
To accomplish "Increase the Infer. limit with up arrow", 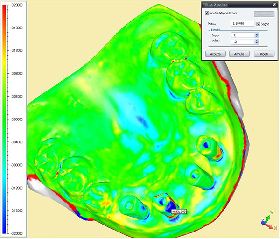I will click(257, 40).
